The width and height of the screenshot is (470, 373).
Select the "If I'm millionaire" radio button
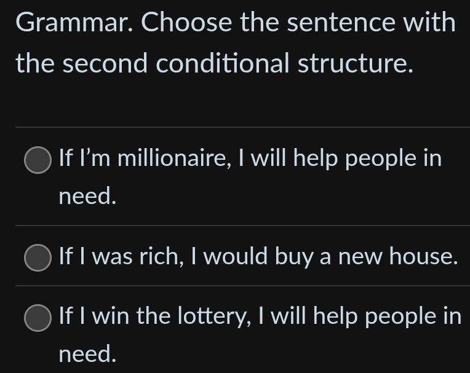38,160
